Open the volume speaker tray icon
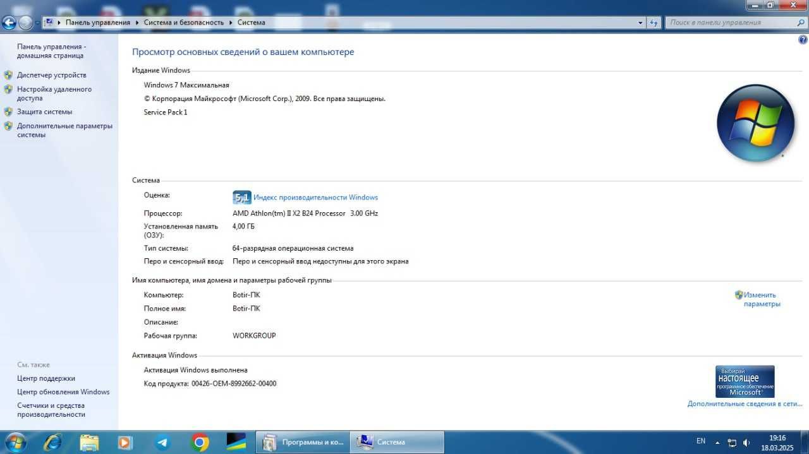The width and height of the screenshot is (809, 454). [x=746, y=442]
